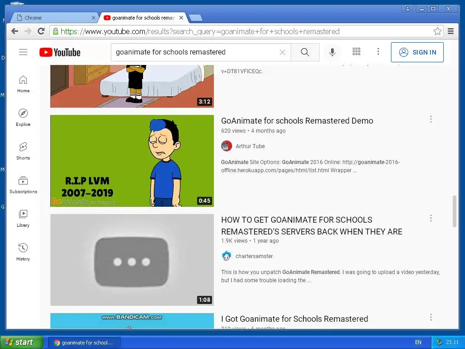Image resolution: width=465 pixels, height=349 pixels.
Task: Click the browser forward arrow
Action: click(28, 31)
